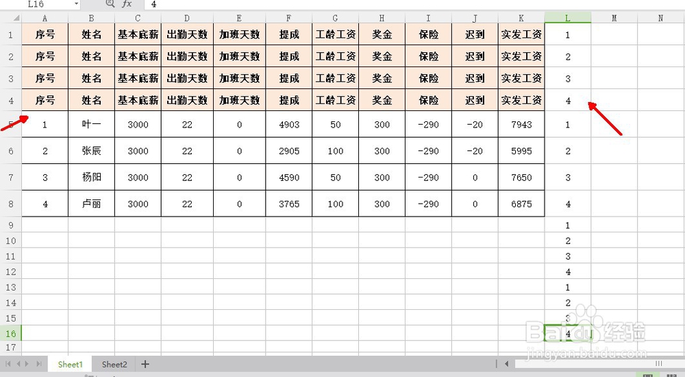Open the Name Box dropdown arrow
Viewport: 685px width, 377px height.
(x=77, y=4)
